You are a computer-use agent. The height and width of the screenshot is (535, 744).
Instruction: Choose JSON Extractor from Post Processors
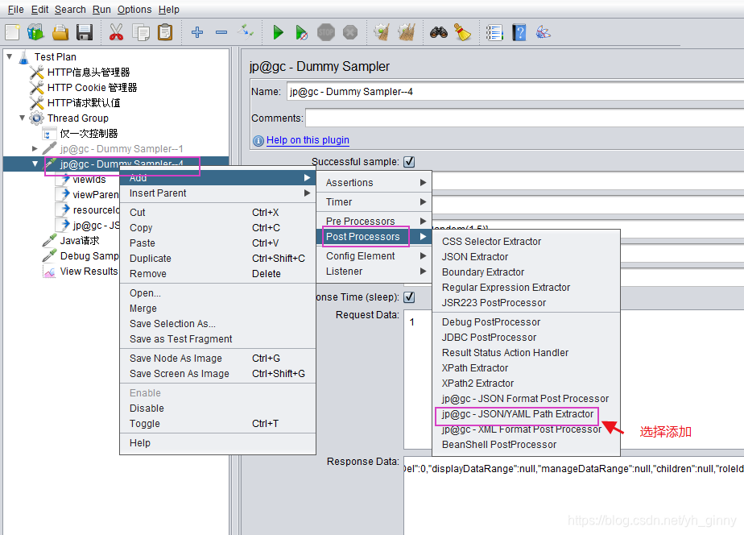coord(527,257)
